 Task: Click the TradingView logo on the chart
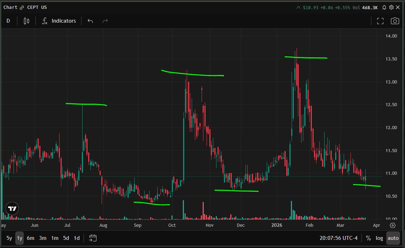[12, 209]
